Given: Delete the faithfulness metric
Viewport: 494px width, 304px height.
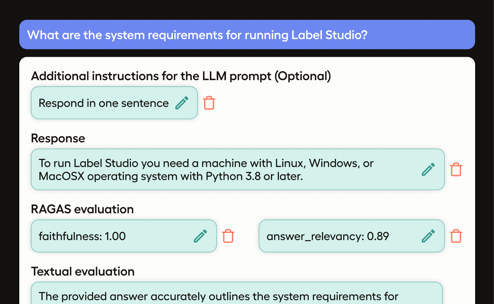Looking at the screenshot, I should pyautogui.click(x=228, y=236).
